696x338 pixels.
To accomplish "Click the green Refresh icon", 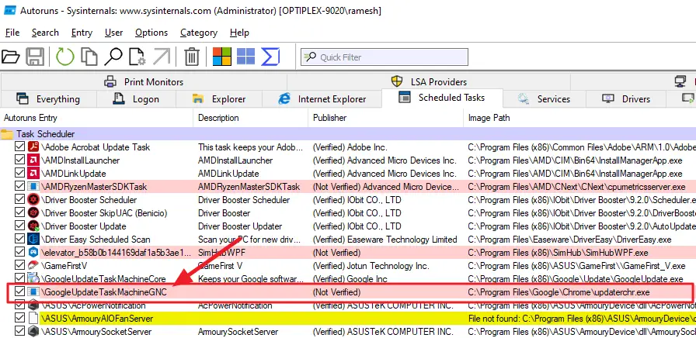I will [64, 57].
